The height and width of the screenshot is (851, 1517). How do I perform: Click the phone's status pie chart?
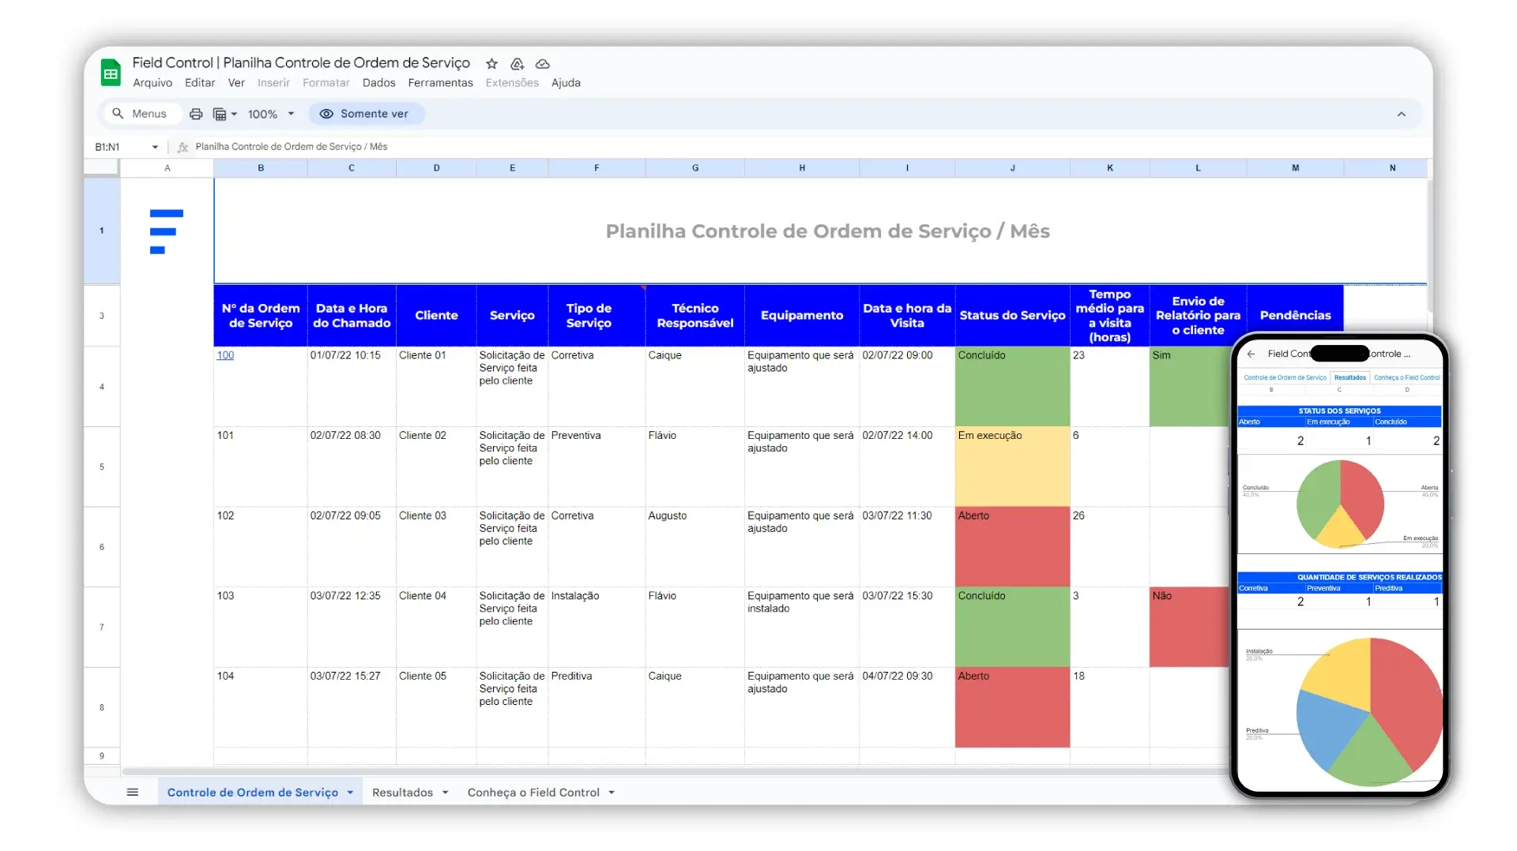(1340, 504)
